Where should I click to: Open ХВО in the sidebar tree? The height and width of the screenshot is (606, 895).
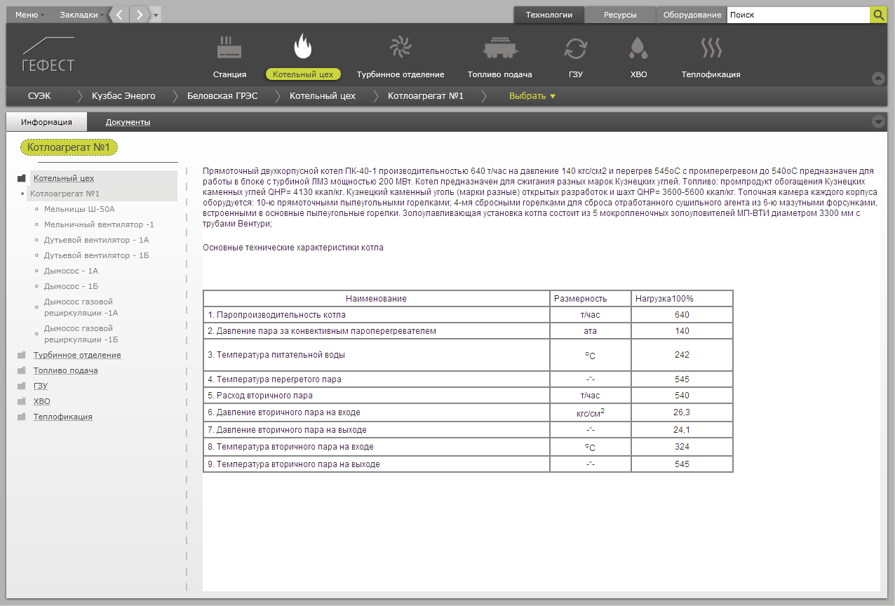[x=42, y=401]
